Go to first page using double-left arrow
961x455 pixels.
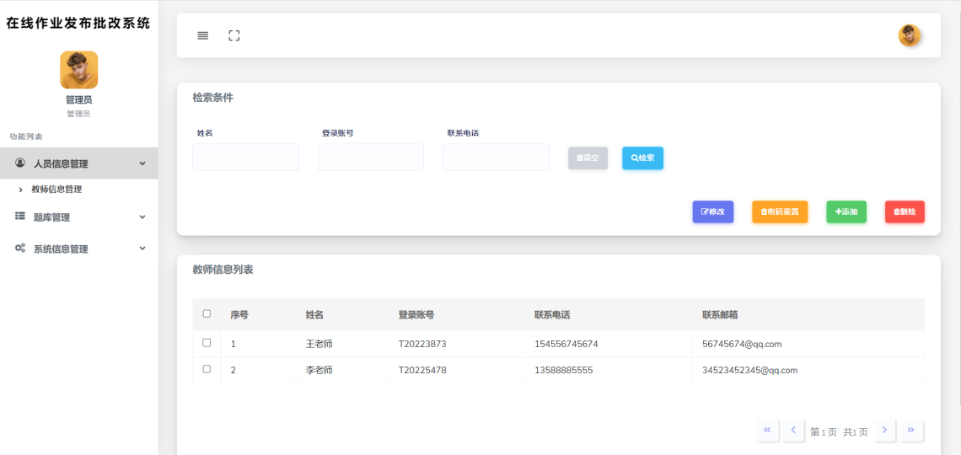point(767,431)
